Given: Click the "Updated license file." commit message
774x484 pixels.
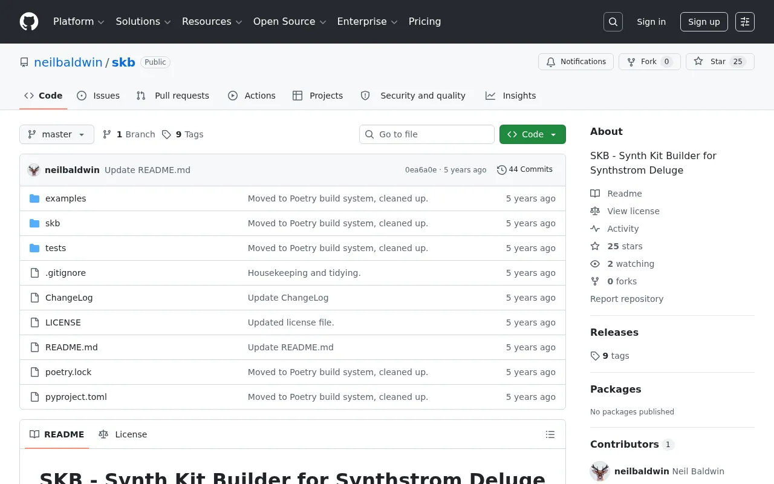Looking at the screenshot, I should tap(291, 322).
